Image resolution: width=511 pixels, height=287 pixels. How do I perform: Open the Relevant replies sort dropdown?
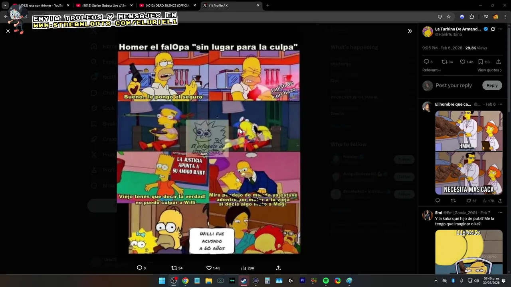tap(432, 70)
